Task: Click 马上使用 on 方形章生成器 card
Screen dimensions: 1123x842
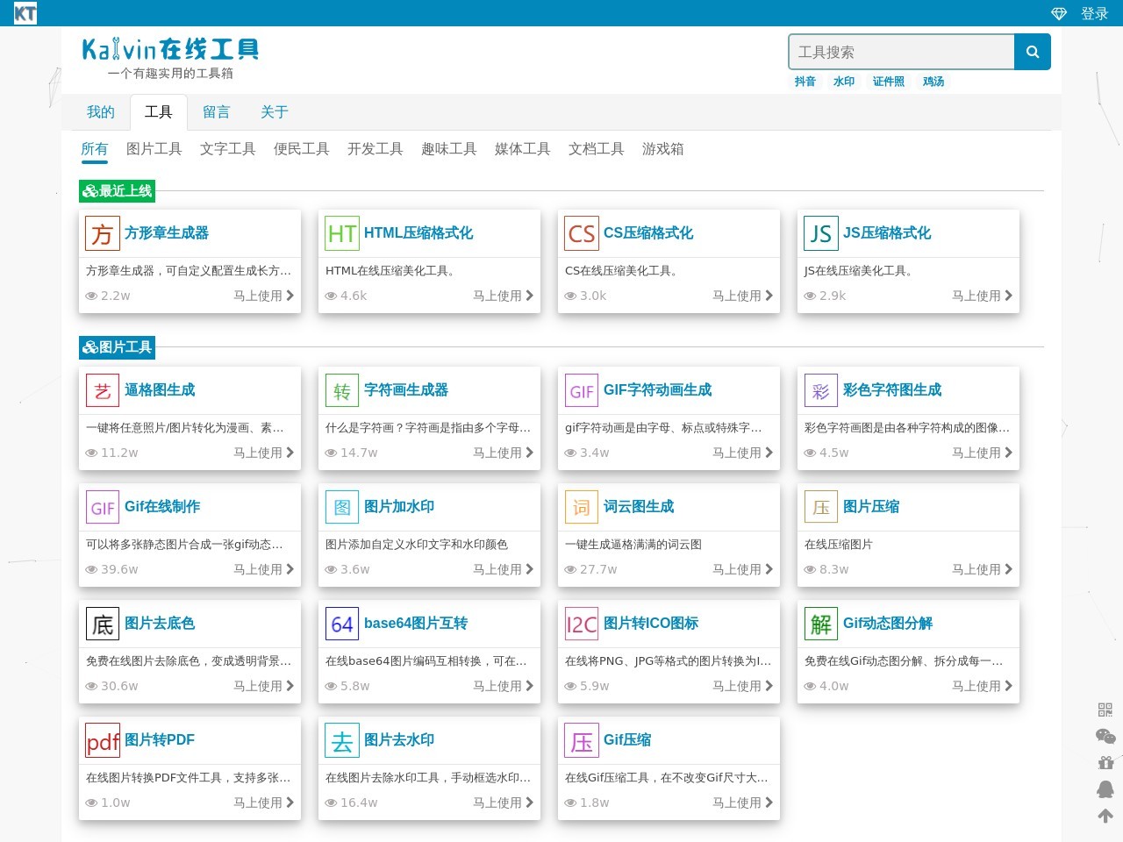Action: pyautogui.click(x=264, y=296)
